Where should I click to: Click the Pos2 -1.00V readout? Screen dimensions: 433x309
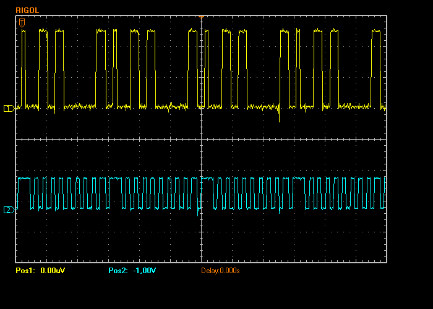132,271
